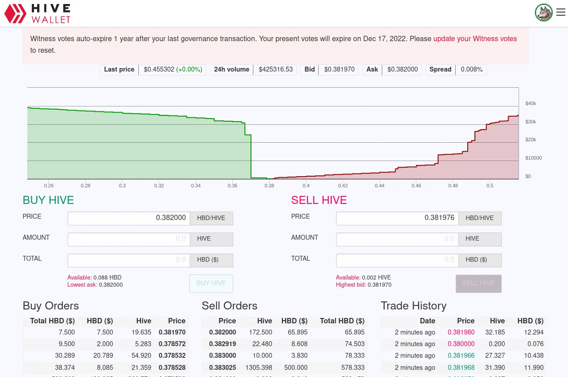
Task: Click Date column header in Trade History
Action: (427, 321)
